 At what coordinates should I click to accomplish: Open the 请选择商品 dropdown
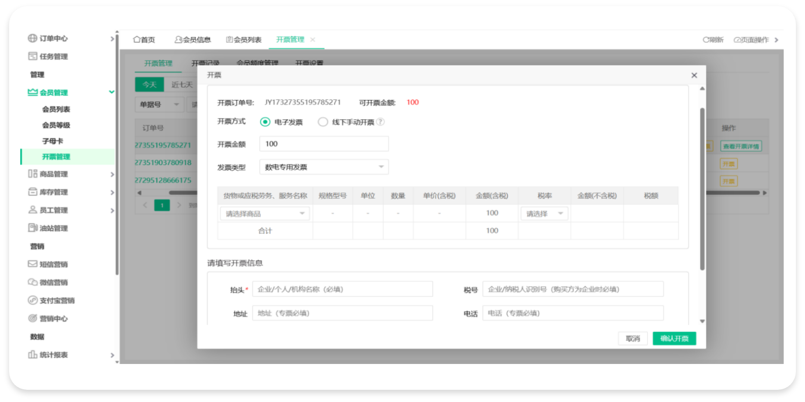coord(264,214)
